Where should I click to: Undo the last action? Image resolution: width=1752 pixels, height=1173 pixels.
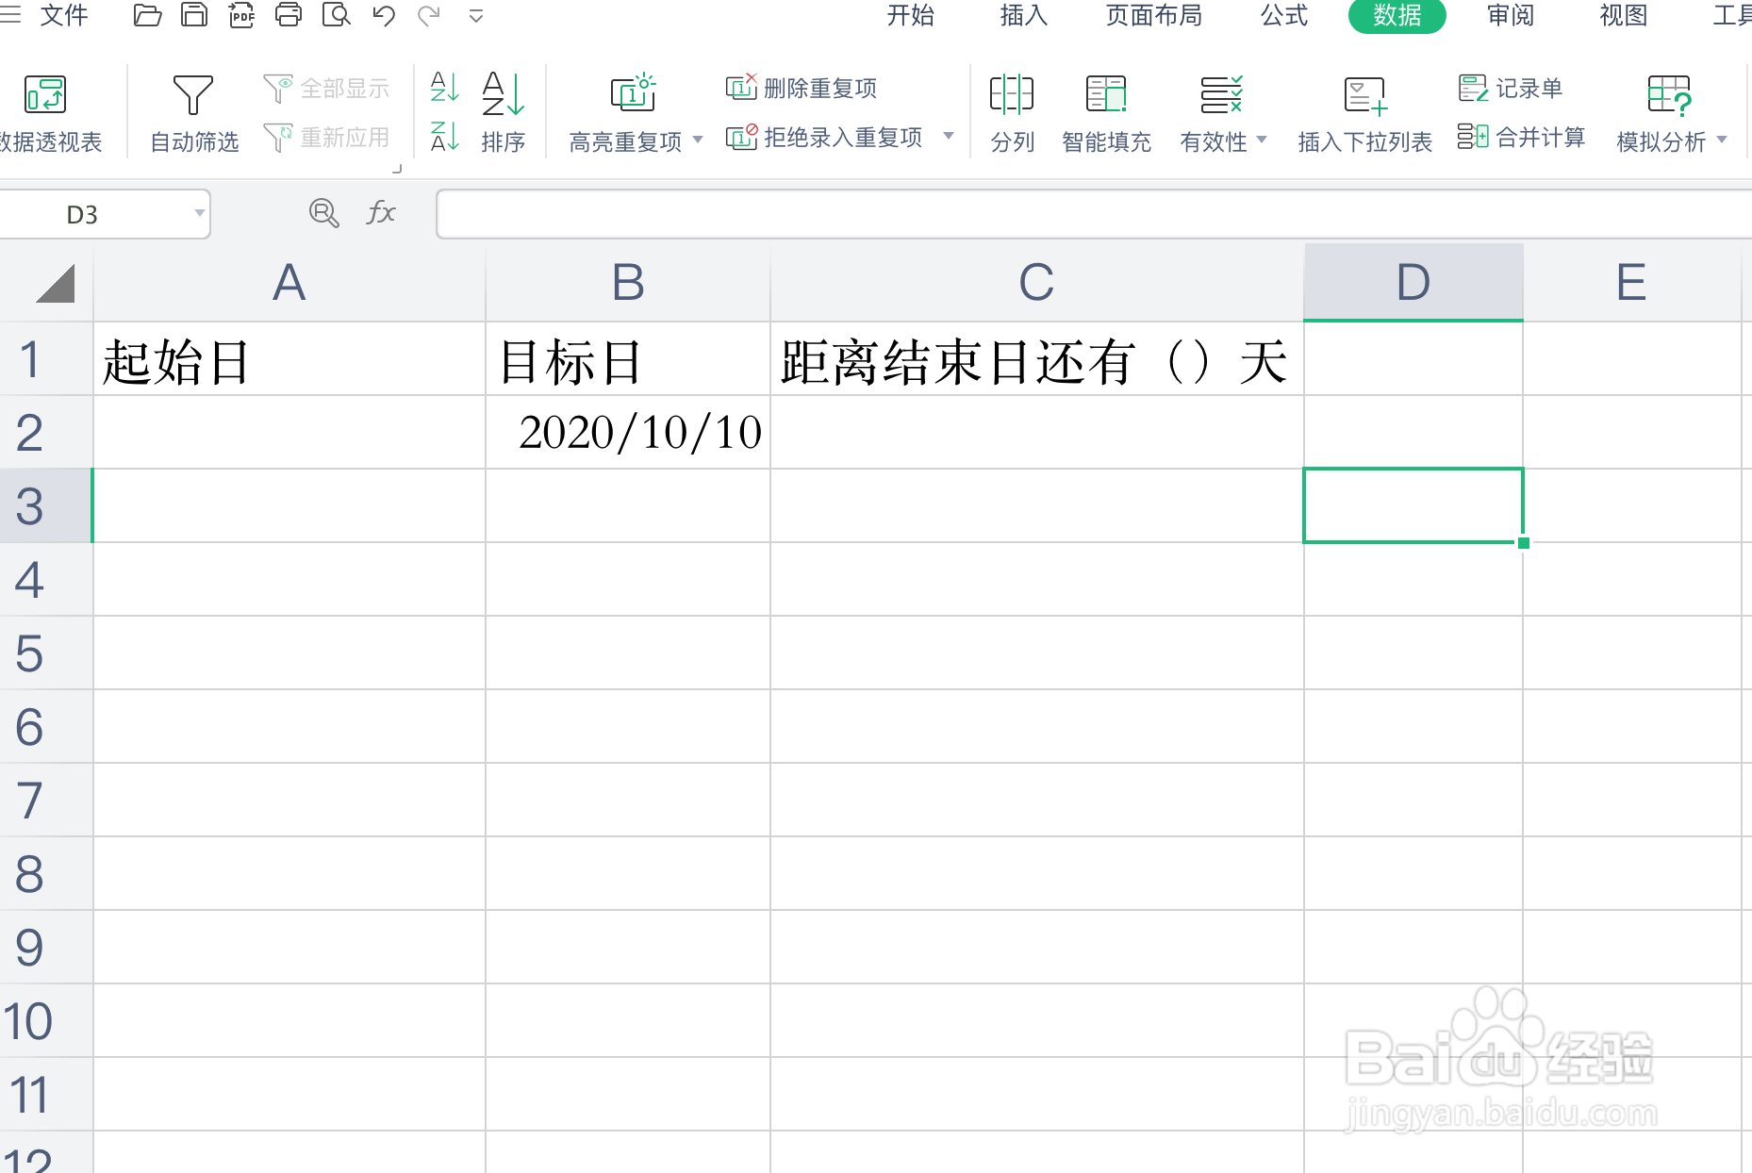pyautogui.click(x=383, y=15)
